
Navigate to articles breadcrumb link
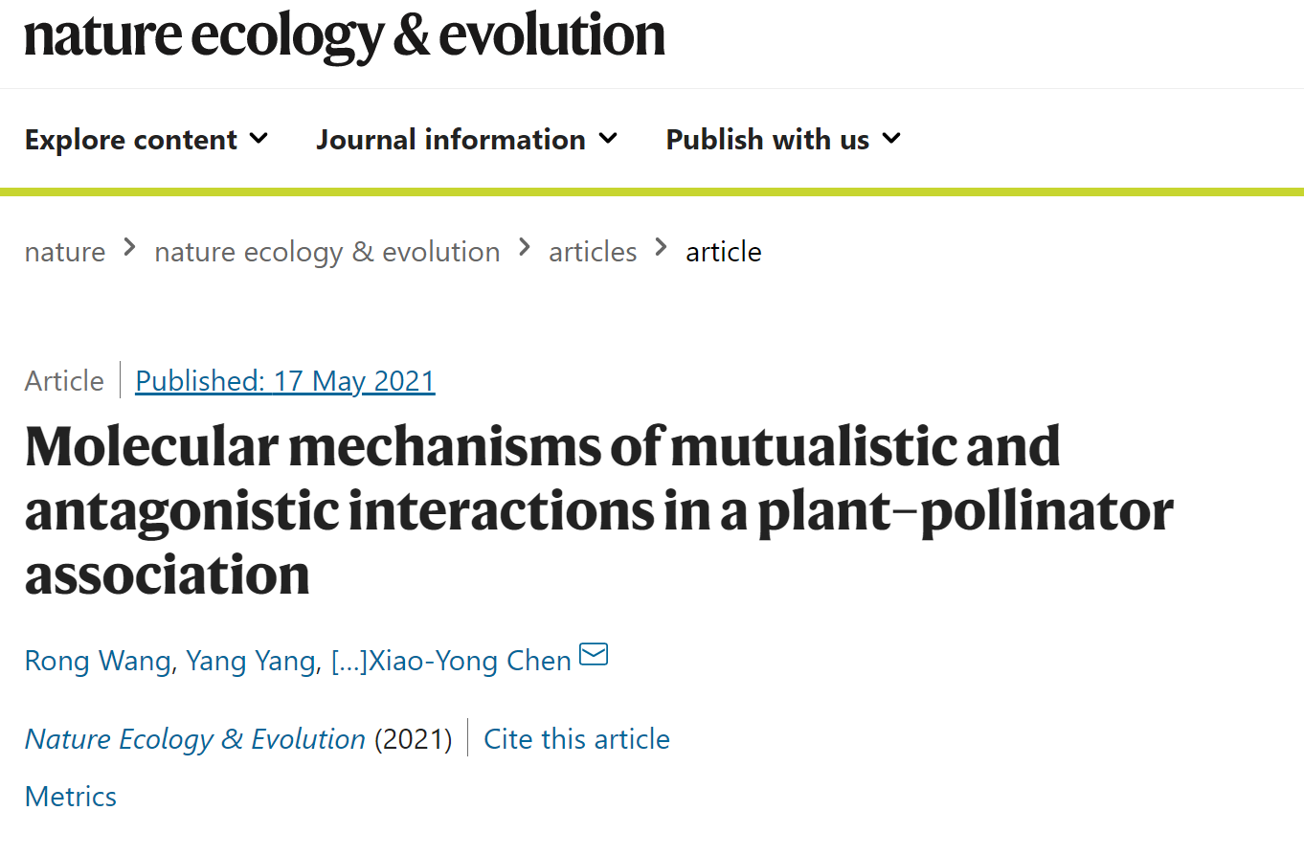pos(593,252)
